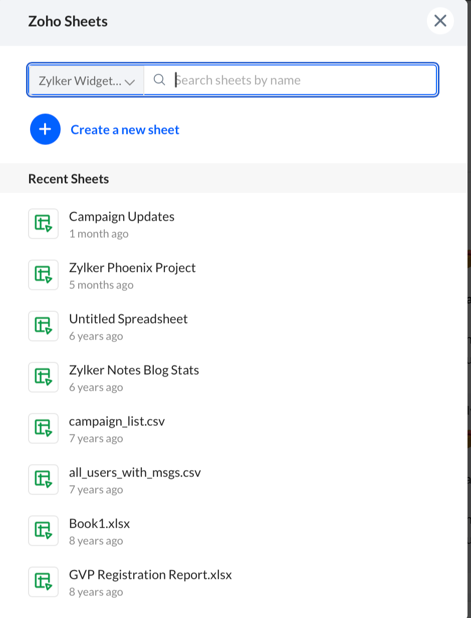Click the sheet icon beside Zylker Phoenix Project
This screenshot has height=618, width=471.
[44, 275]
